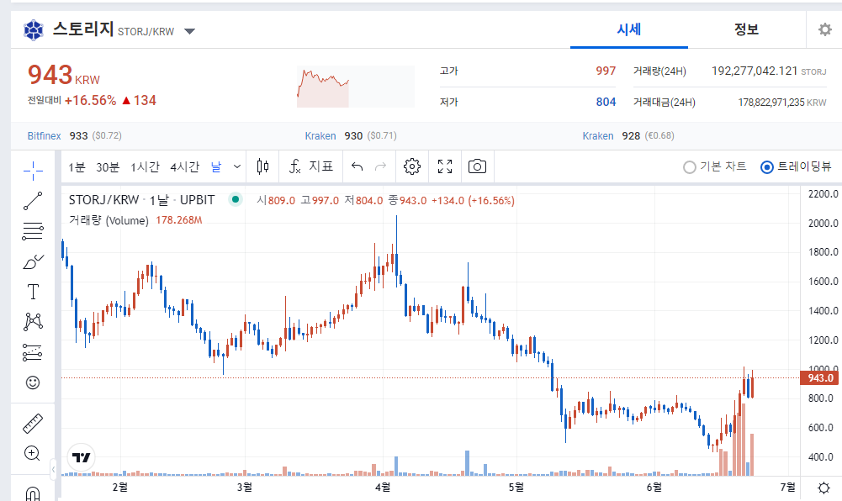The width and height of the screenshot is (842, 501).
Task: Click the redo arrow
Action: pos(380,166)
